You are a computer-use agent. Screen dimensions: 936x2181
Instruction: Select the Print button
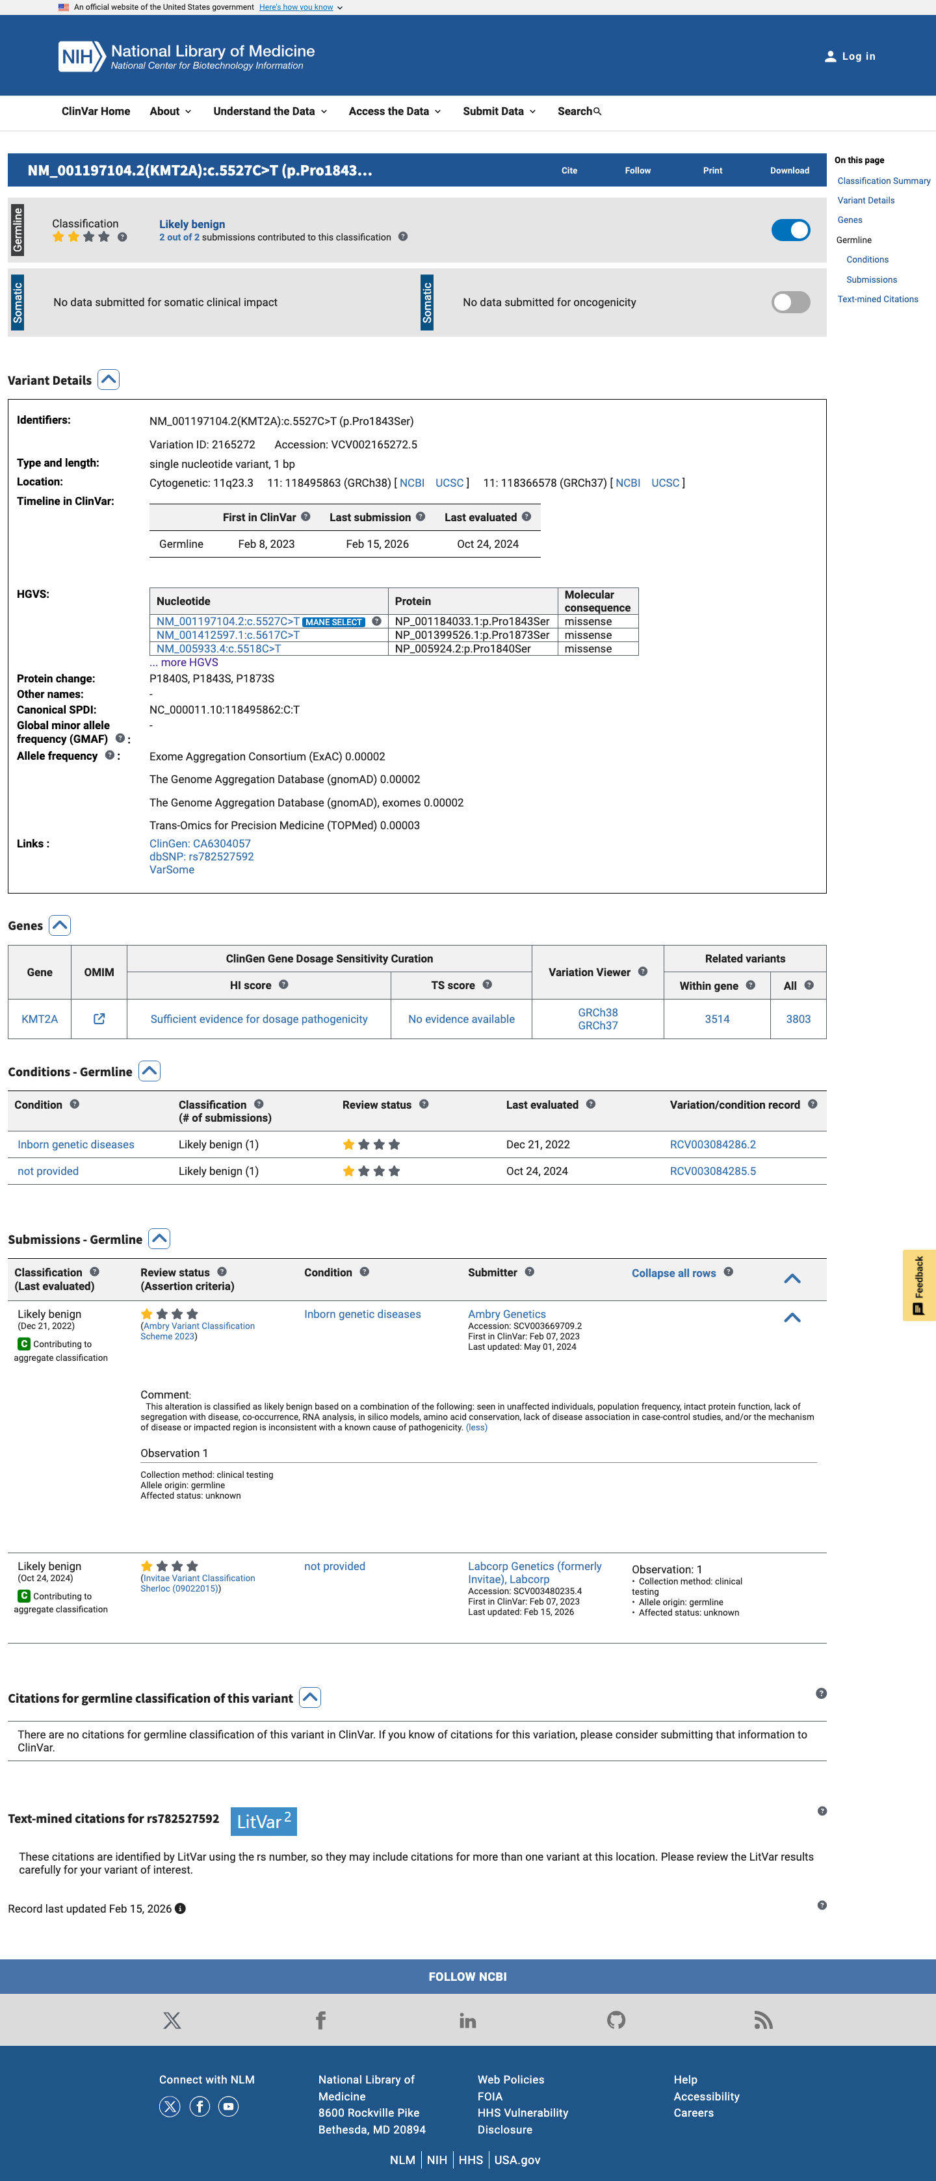712,170
